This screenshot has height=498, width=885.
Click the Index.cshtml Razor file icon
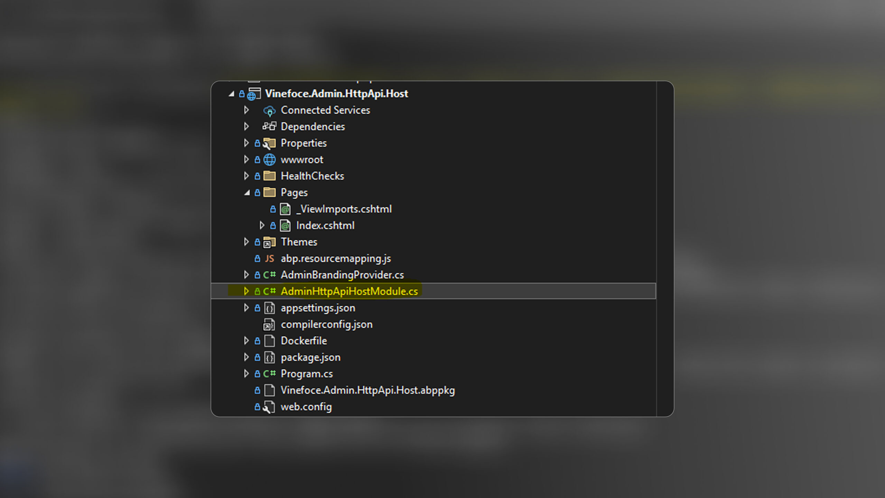point(285,225)
